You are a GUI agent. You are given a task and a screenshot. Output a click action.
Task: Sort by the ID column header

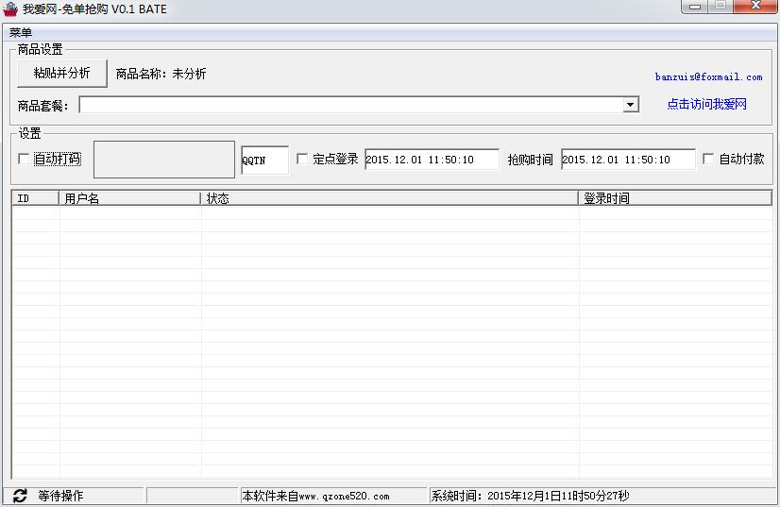(36, 198)
